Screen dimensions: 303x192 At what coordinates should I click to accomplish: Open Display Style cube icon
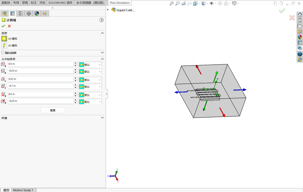click(x=203, y=3)
